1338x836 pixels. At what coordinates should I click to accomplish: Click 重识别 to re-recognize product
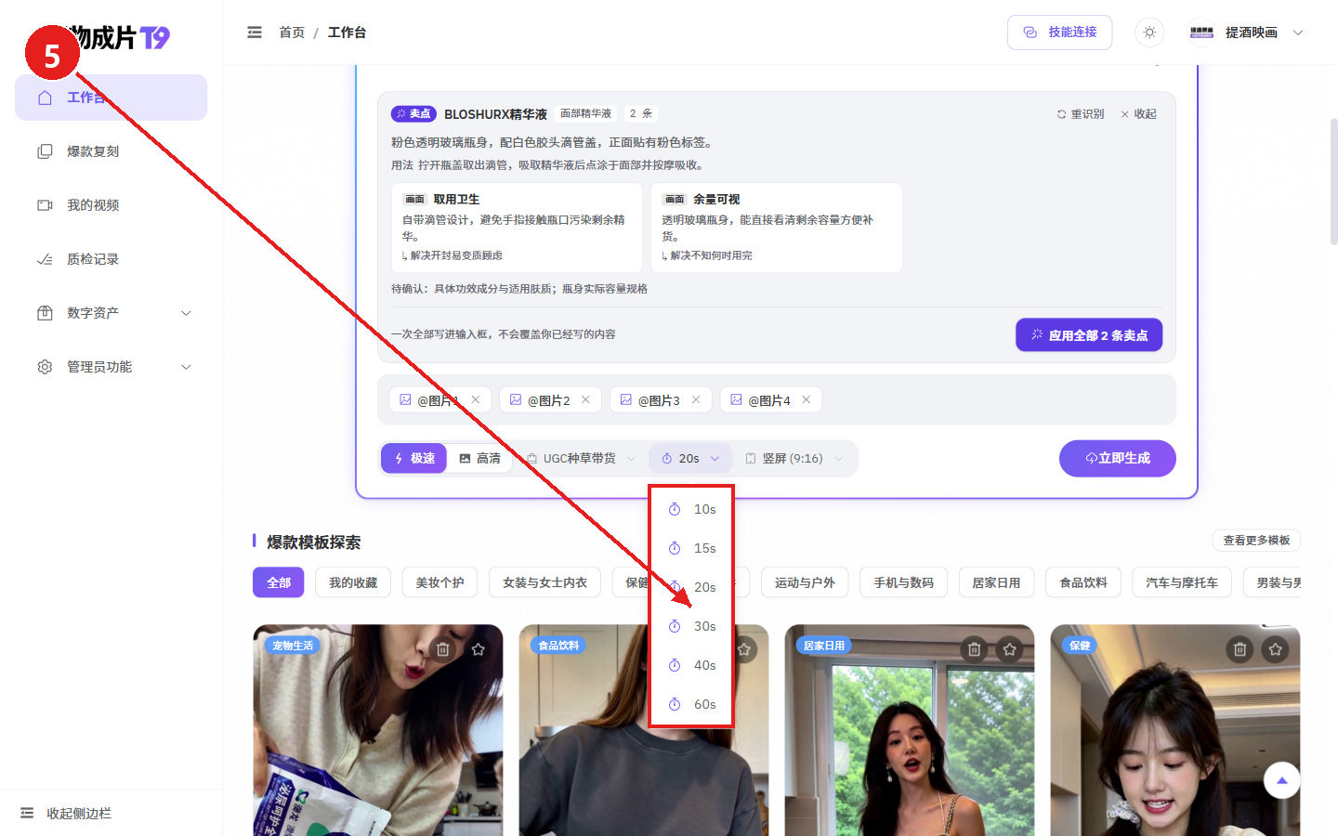(1080, 114)
